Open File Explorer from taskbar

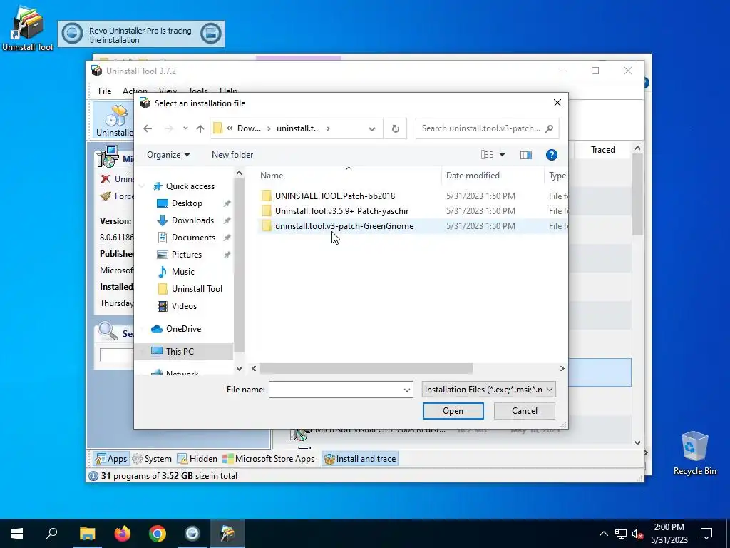pyautogui.click(x=87, y=534)
